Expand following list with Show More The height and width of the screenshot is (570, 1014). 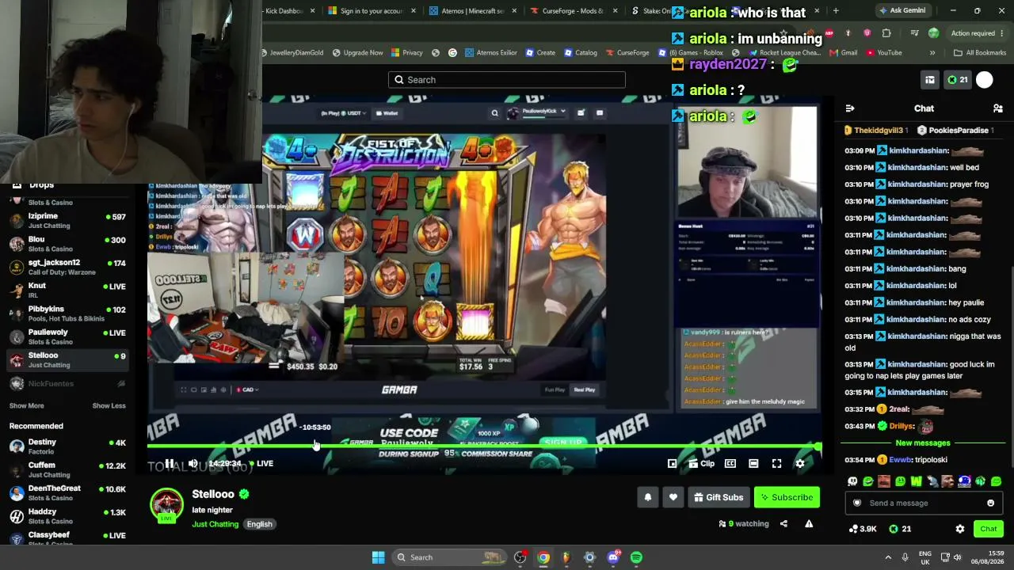[26, 406]
